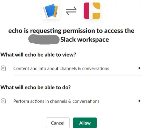
Task: Click the yellow bottom square of workspace logo
Action: [96, 16]
